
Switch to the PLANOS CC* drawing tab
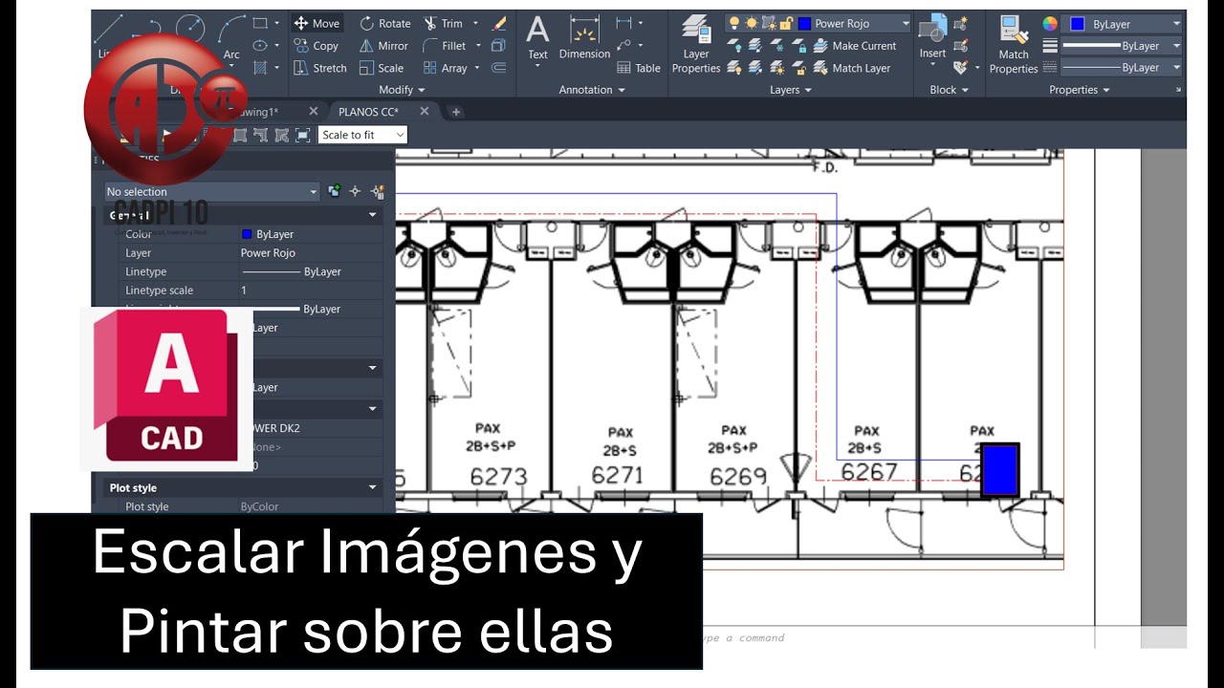point(368,112)
